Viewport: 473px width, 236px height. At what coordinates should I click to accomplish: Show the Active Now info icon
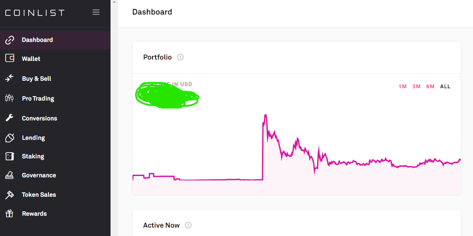(x=188, y=225)
